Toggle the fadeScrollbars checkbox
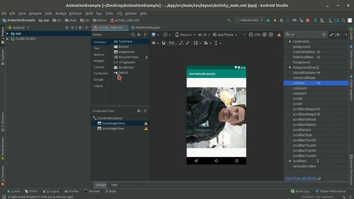 tap(319, 57)
